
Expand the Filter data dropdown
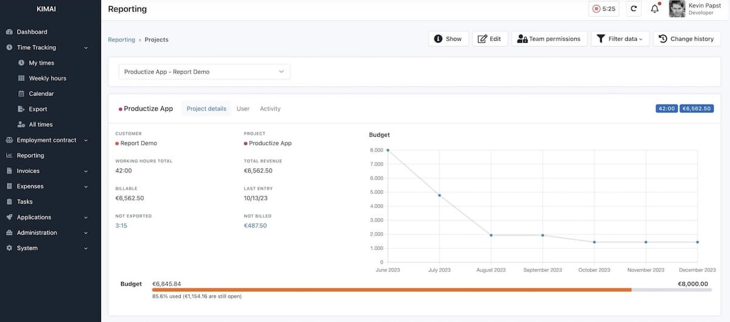[620, 39]
